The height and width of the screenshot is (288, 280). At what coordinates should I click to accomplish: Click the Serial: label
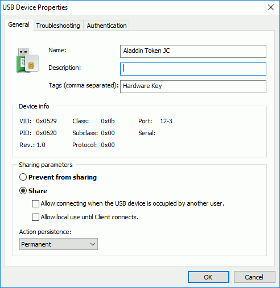tap(147, 133)
